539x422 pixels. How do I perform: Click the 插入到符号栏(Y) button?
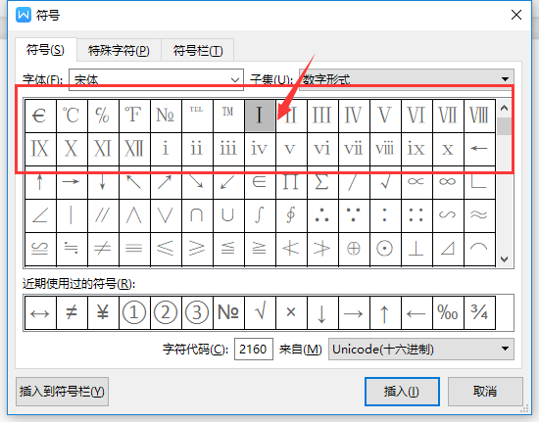click(62, 392)
